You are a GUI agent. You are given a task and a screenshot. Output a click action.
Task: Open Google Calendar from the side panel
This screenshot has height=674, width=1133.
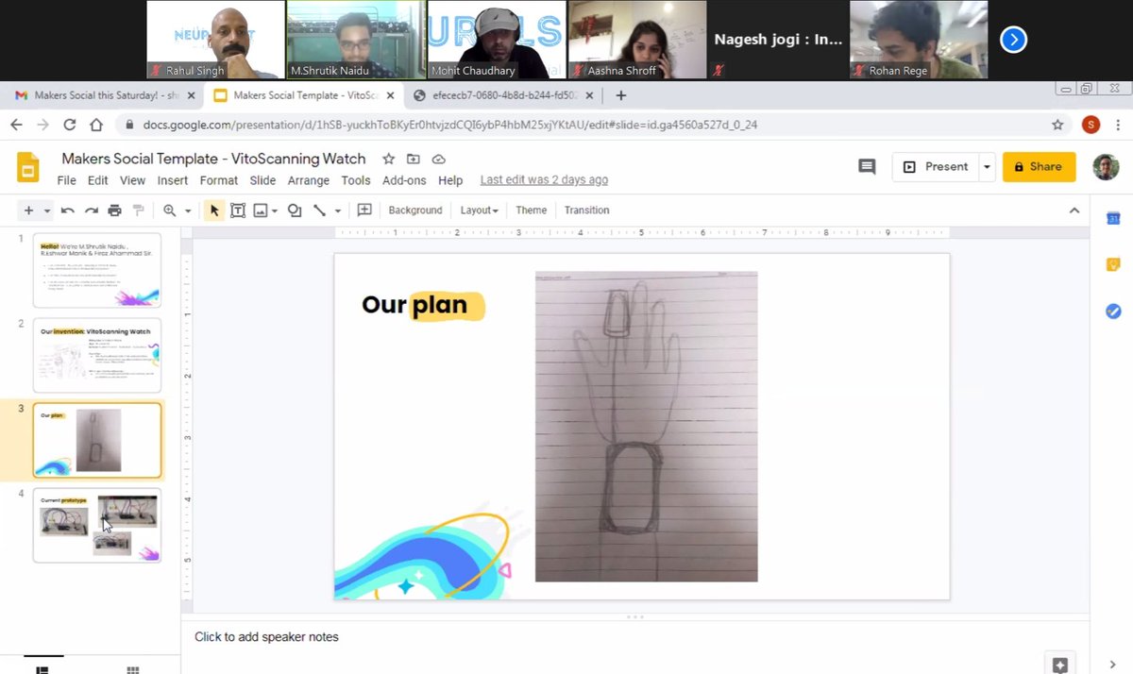(1112, 218)
